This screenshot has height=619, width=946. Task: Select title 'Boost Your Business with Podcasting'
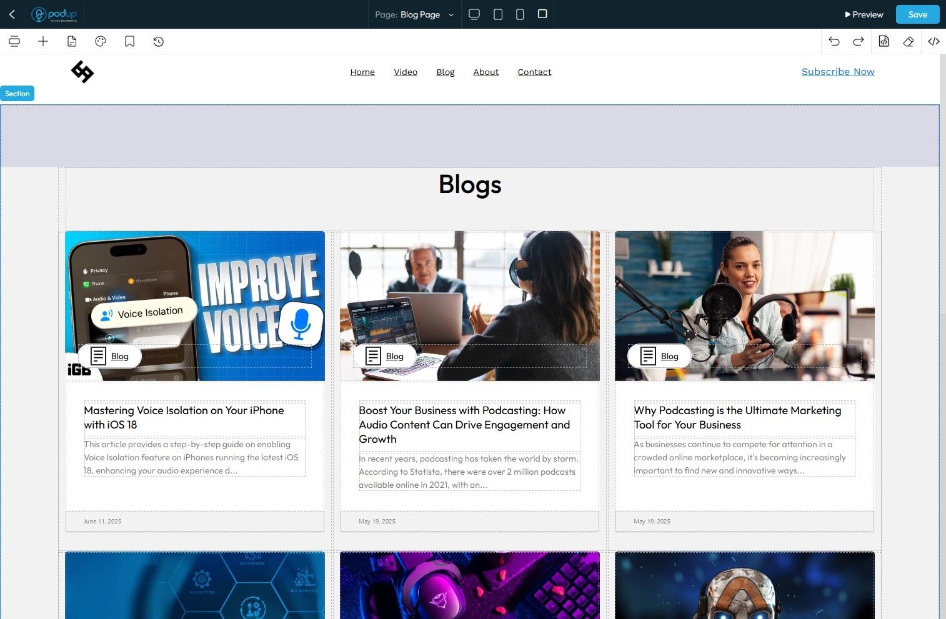470,425
